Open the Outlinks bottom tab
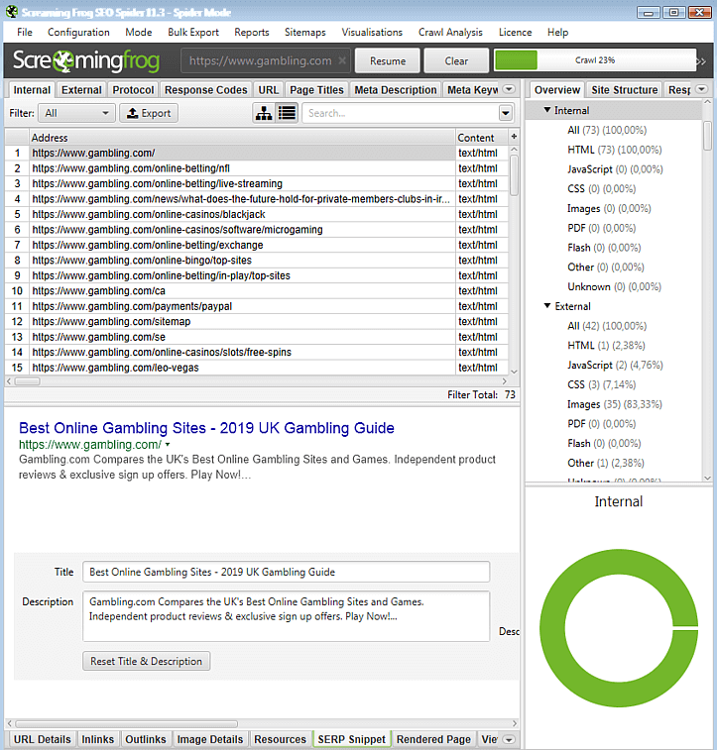 tap(146, 739)
